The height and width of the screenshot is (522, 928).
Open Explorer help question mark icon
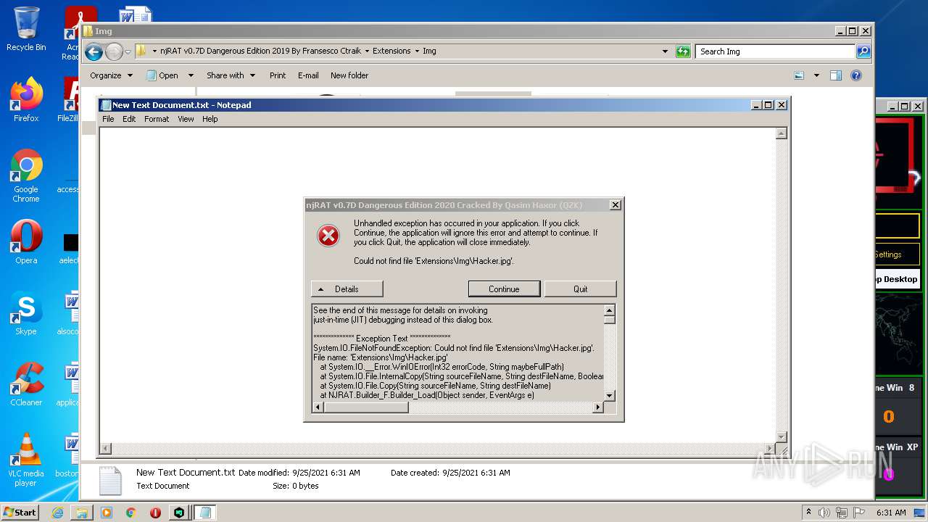coord(856,75)
